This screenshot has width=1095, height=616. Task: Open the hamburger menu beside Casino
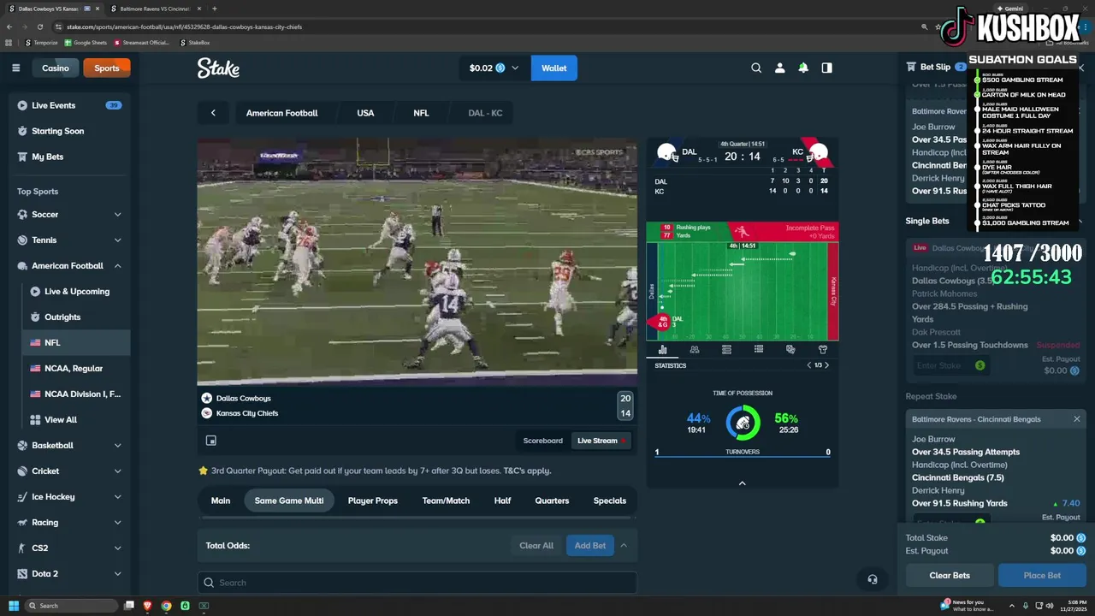[15, 68]
